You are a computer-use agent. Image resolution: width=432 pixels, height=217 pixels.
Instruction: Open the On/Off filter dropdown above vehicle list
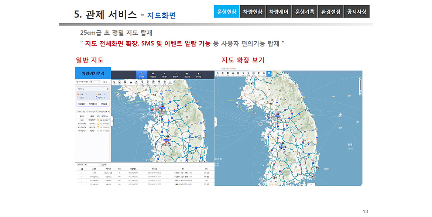click(93, 111)
